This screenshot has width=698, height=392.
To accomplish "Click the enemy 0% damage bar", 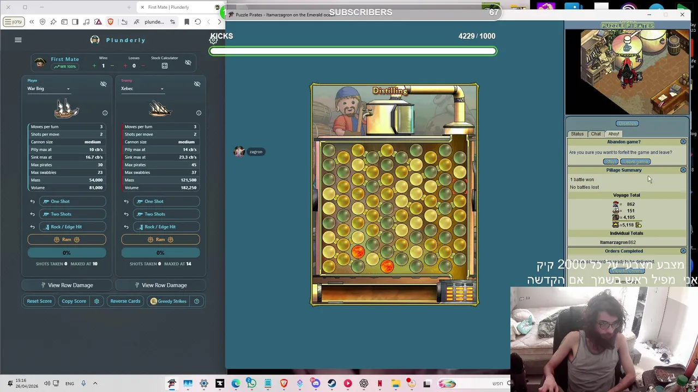I will (160, 253).
